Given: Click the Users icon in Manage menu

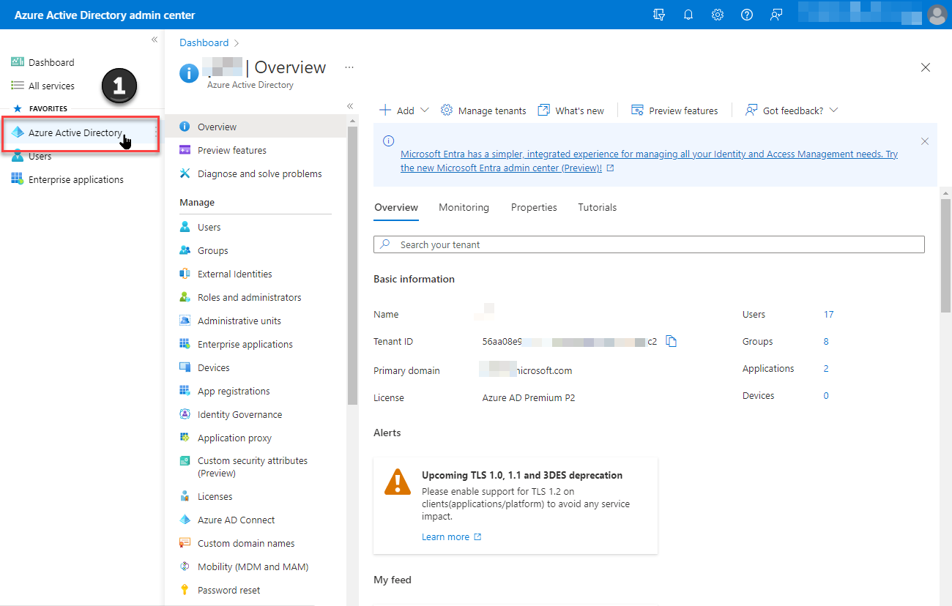Looking at the screenshot, I should pos(185,227).
